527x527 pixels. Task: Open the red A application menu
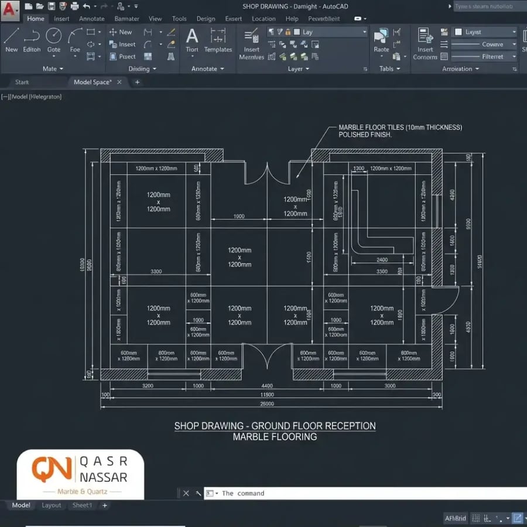[x=10, y=10]
